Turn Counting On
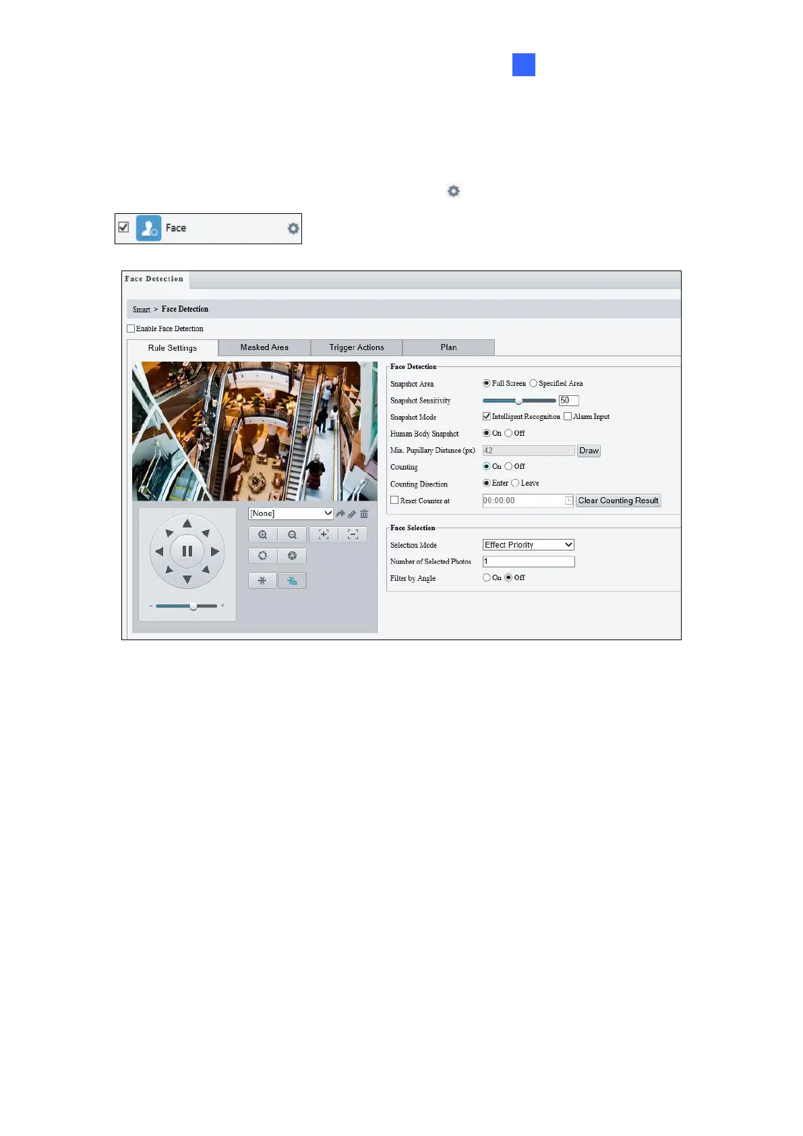The height and width of the screenshot is (1136, 803). click(x=486, y=466)
